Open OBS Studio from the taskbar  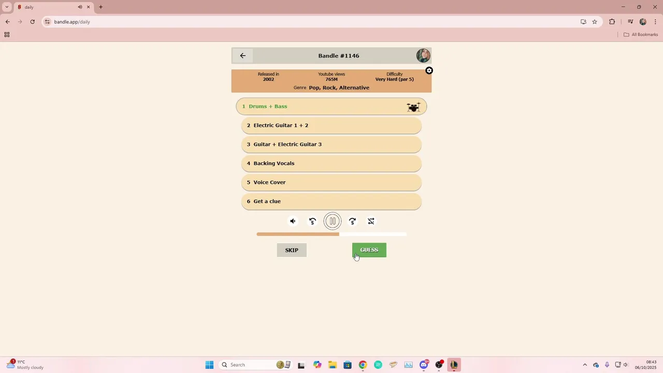pos(439,365)
